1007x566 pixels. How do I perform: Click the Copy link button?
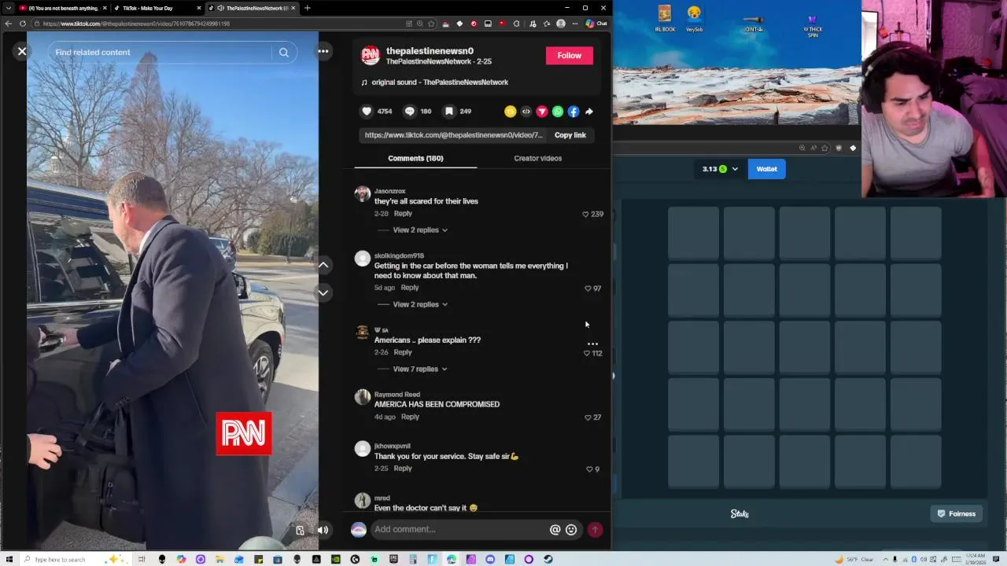point(570,135)
